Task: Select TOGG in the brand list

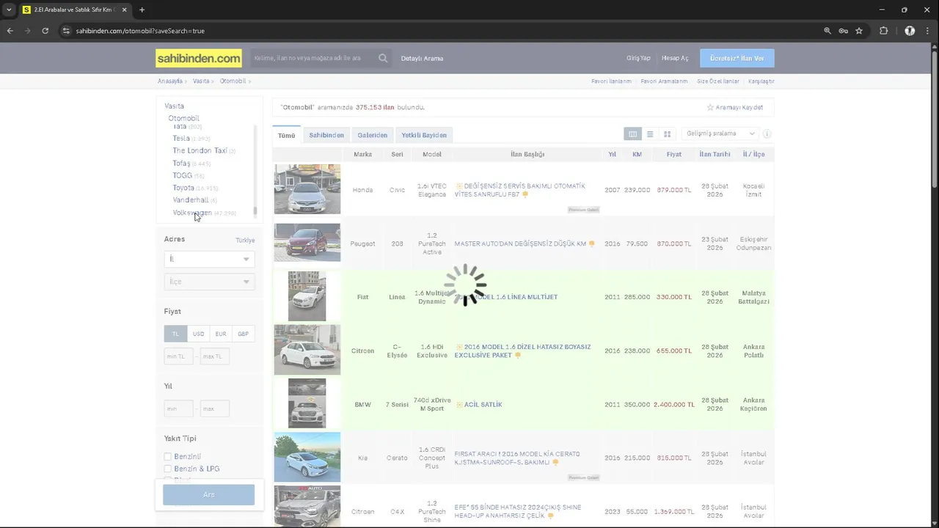Action: [182, 175]
